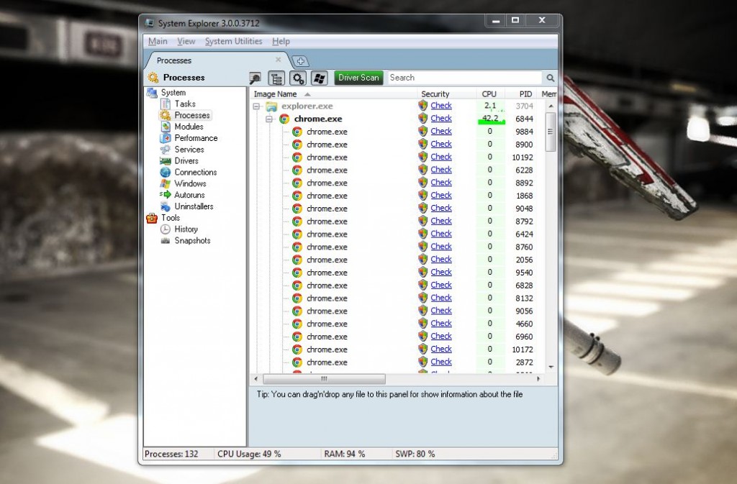Click the Uninstallers icon in the sidebar

pos(166,206)
